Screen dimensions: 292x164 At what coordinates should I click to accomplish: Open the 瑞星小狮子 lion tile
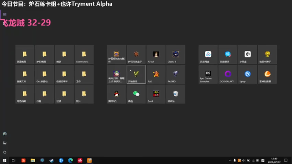(x=267, y=55)
